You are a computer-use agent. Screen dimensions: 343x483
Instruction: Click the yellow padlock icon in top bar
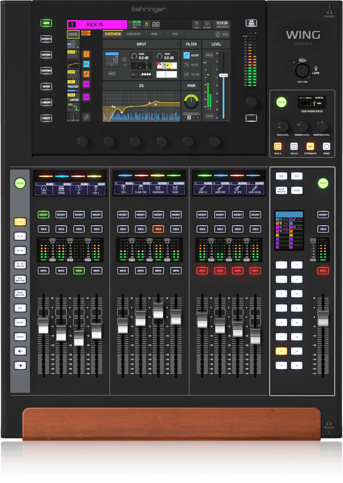147,25
